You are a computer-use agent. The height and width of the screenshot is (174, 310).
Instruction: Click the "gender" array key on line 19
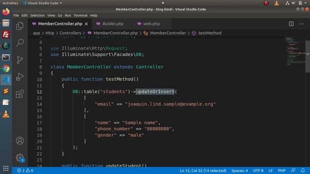[106, 135]
